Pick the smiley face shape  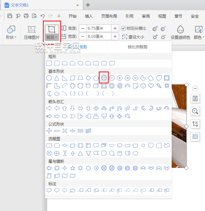[143, 86]
